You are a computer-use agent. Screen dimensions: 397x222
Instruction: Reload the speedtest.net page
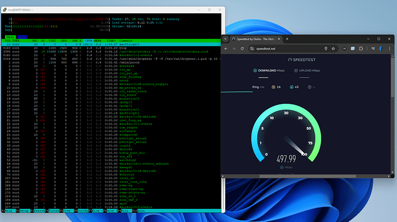point(242,49)
